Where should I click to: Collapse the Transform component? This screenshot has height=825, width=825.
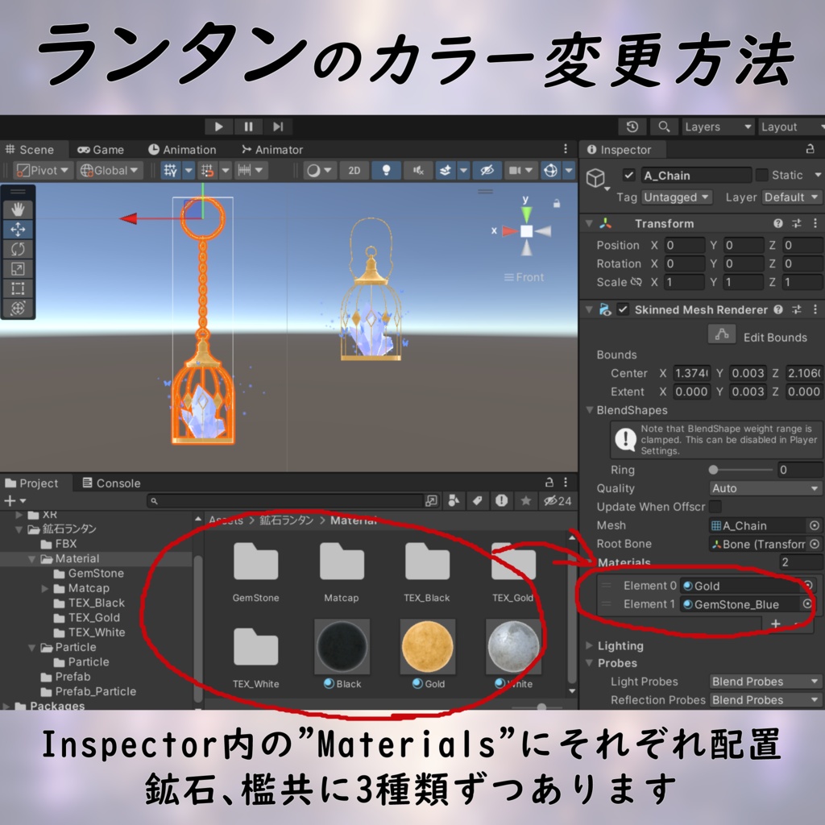click(x=589, y=224)
